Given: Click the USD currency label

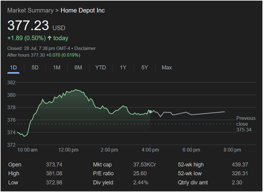Looking at the screenshot, I should 59,28.
